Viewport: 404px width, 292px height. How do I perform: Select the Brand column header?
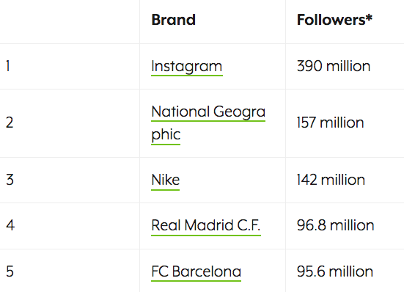tap(213, 22)
